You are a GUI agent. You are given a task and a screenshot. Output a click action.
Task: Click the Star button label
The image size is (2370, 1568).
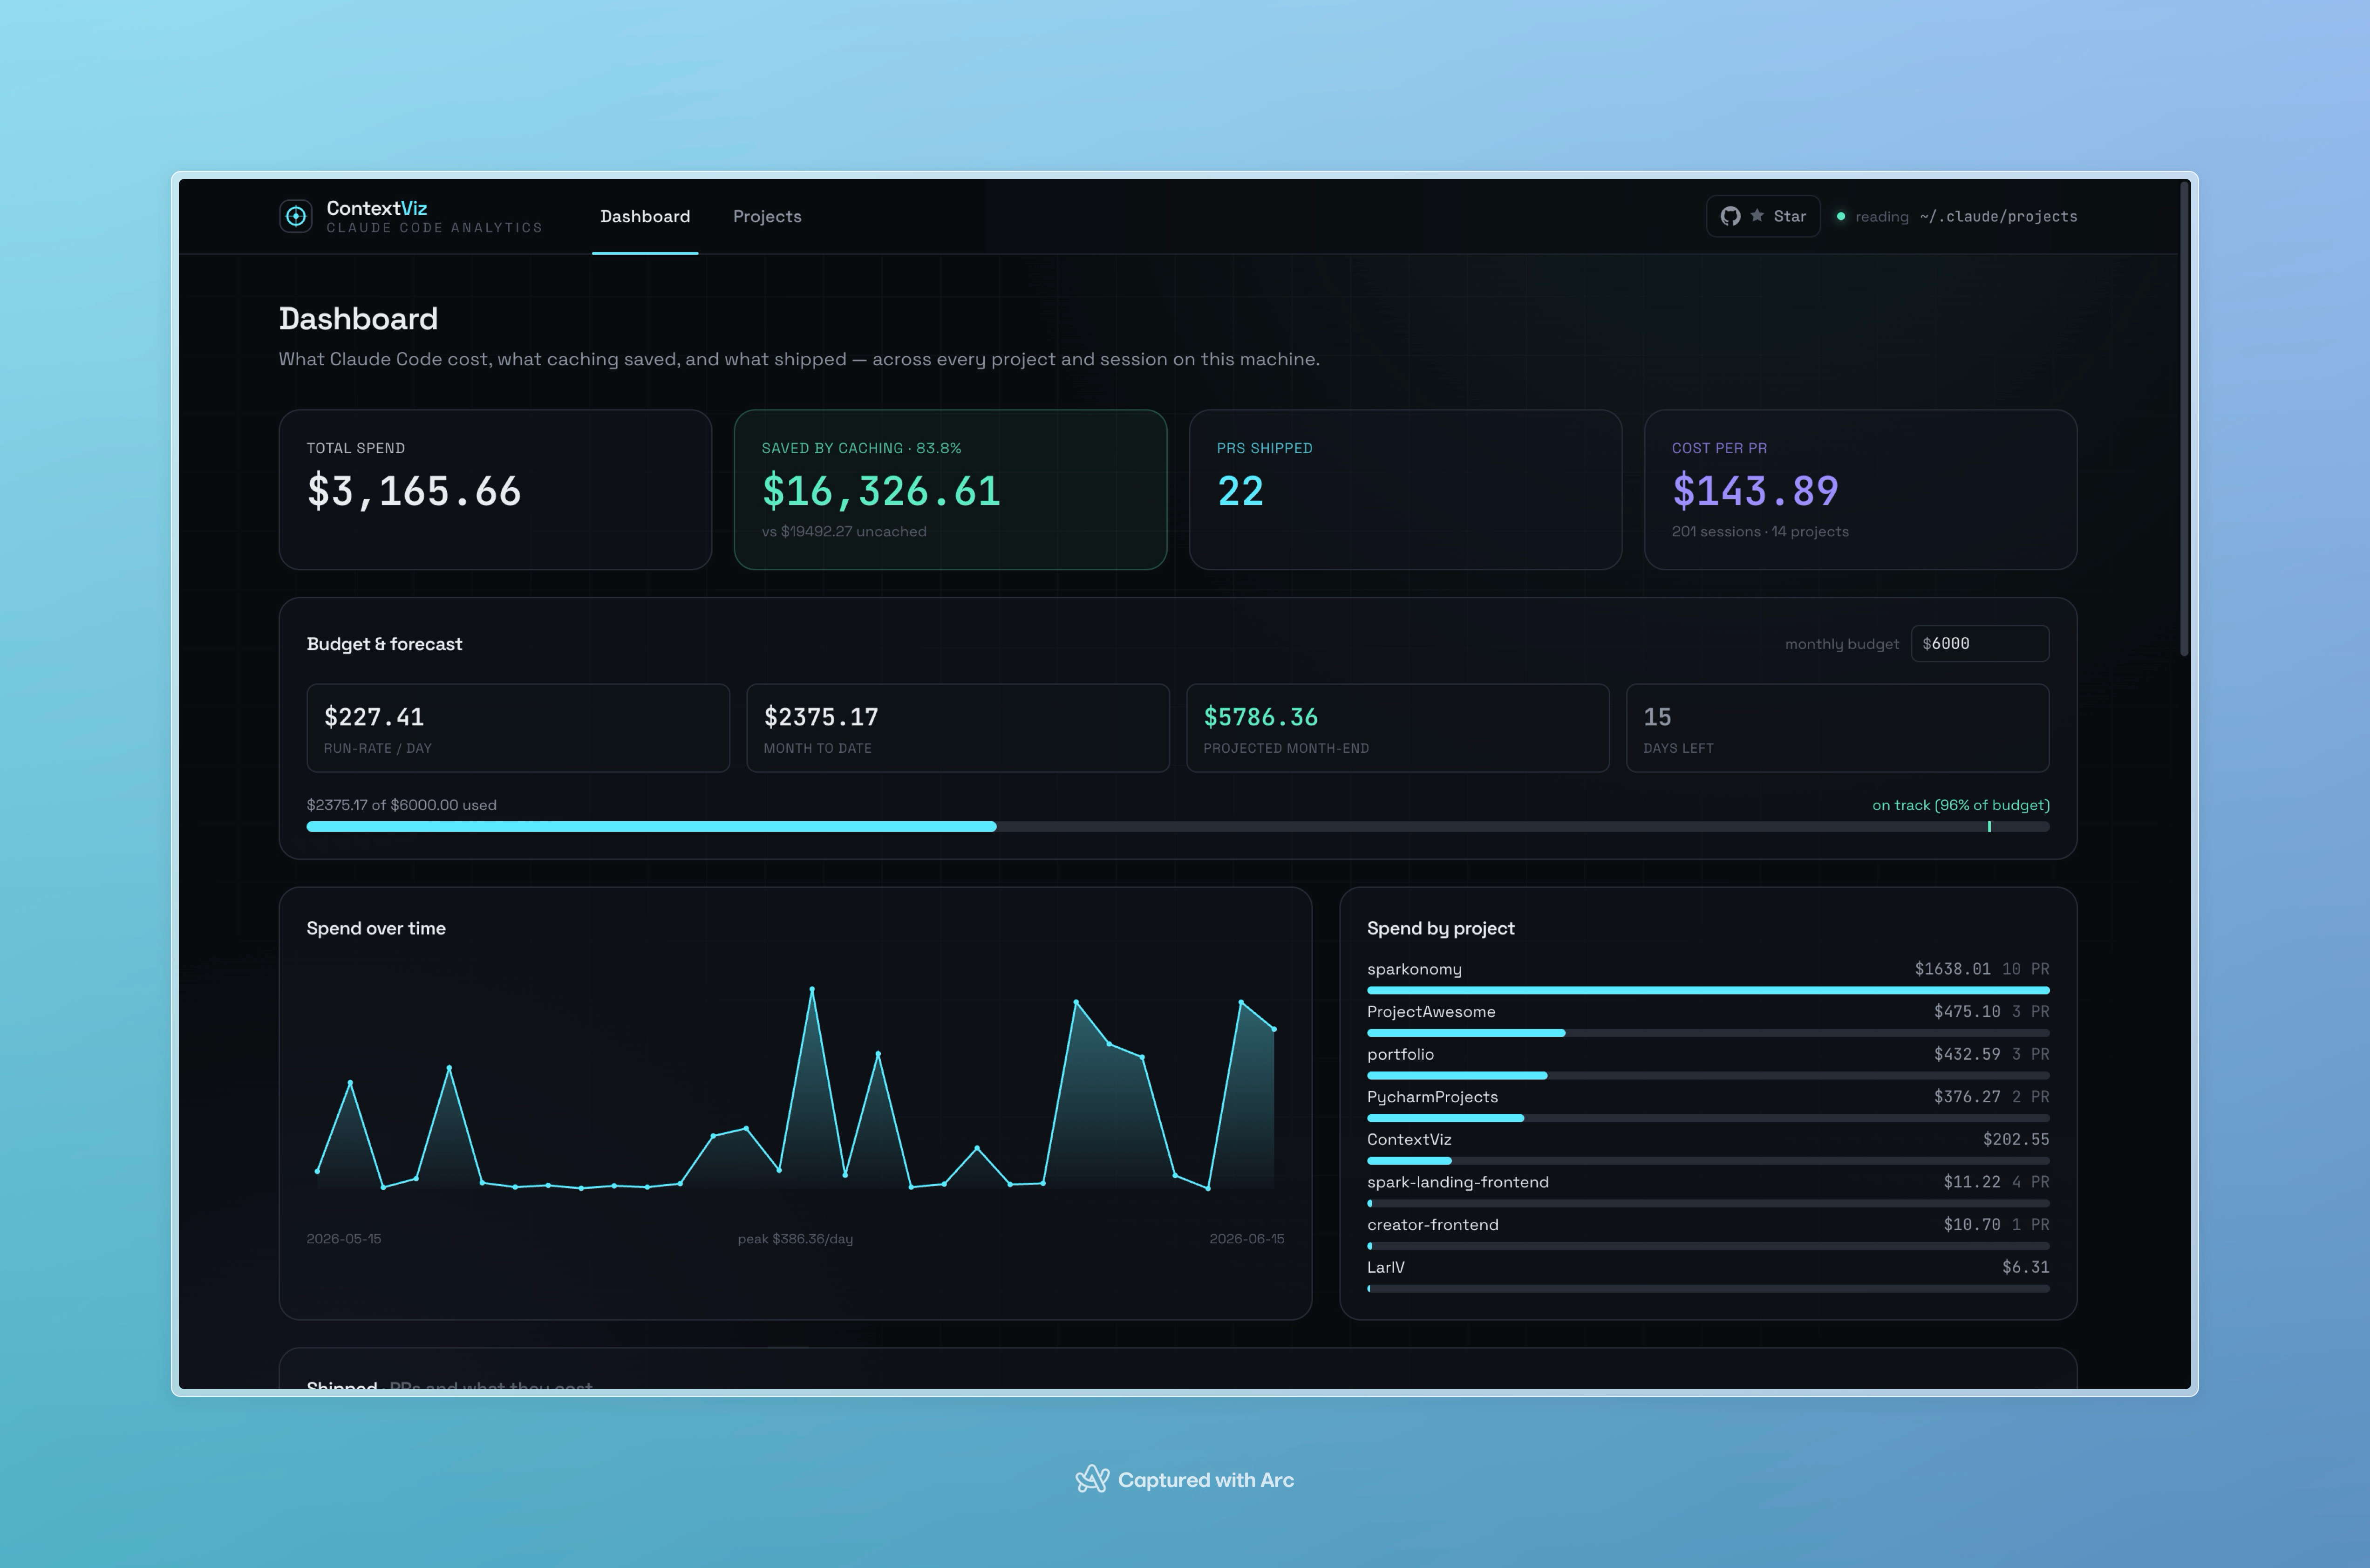[1790, 216]
